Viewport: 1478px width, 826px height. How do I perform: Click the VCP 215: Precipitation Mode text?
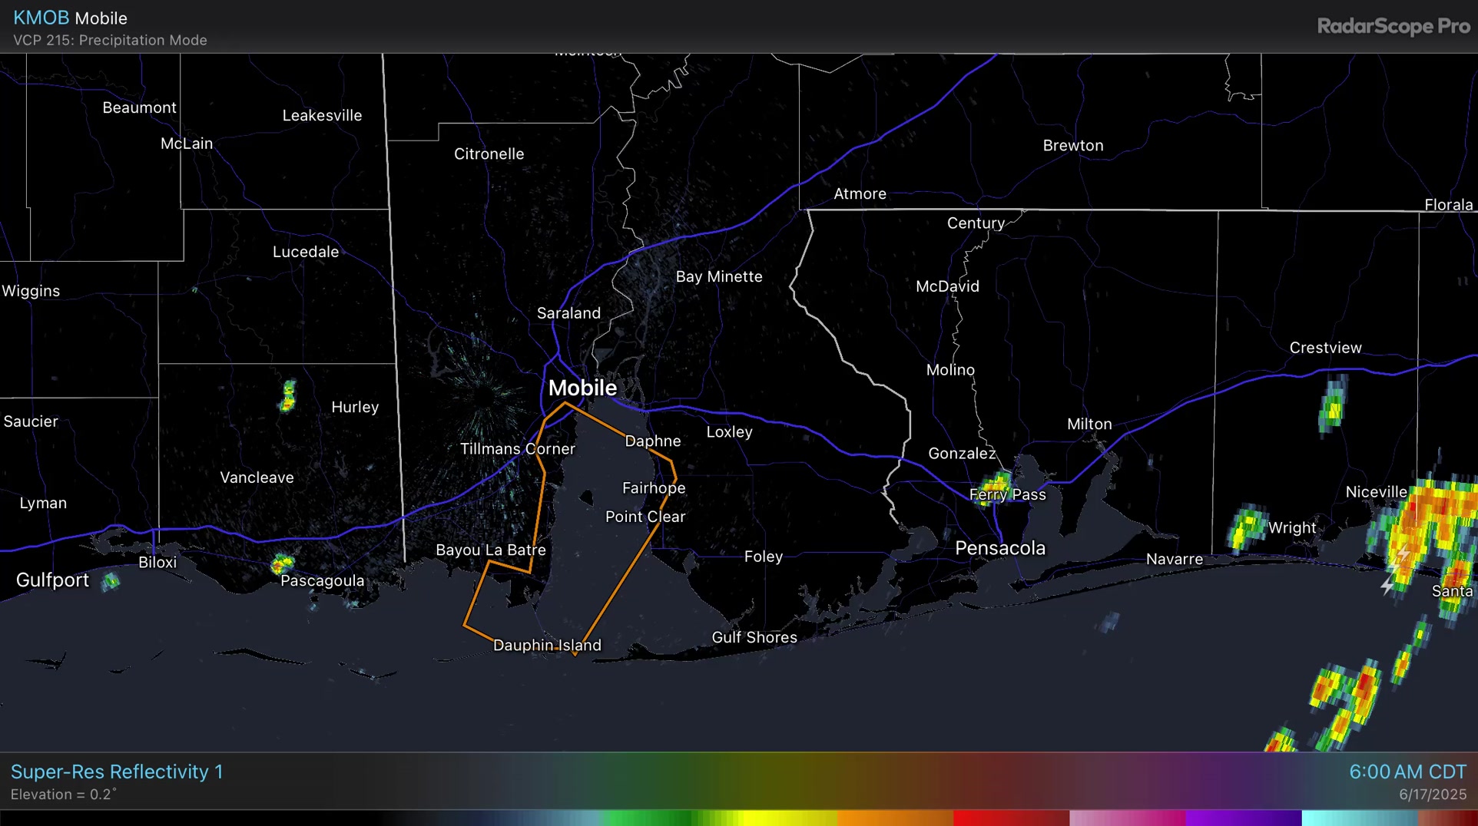point(110,40)
